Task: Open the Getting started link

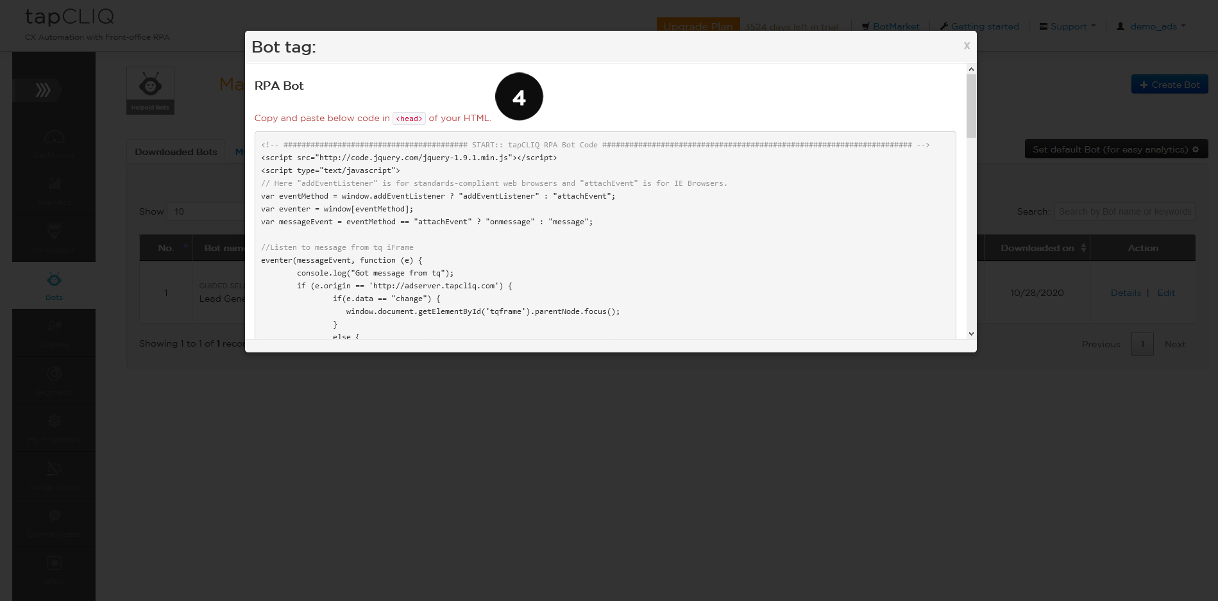Action: (985, 26)
